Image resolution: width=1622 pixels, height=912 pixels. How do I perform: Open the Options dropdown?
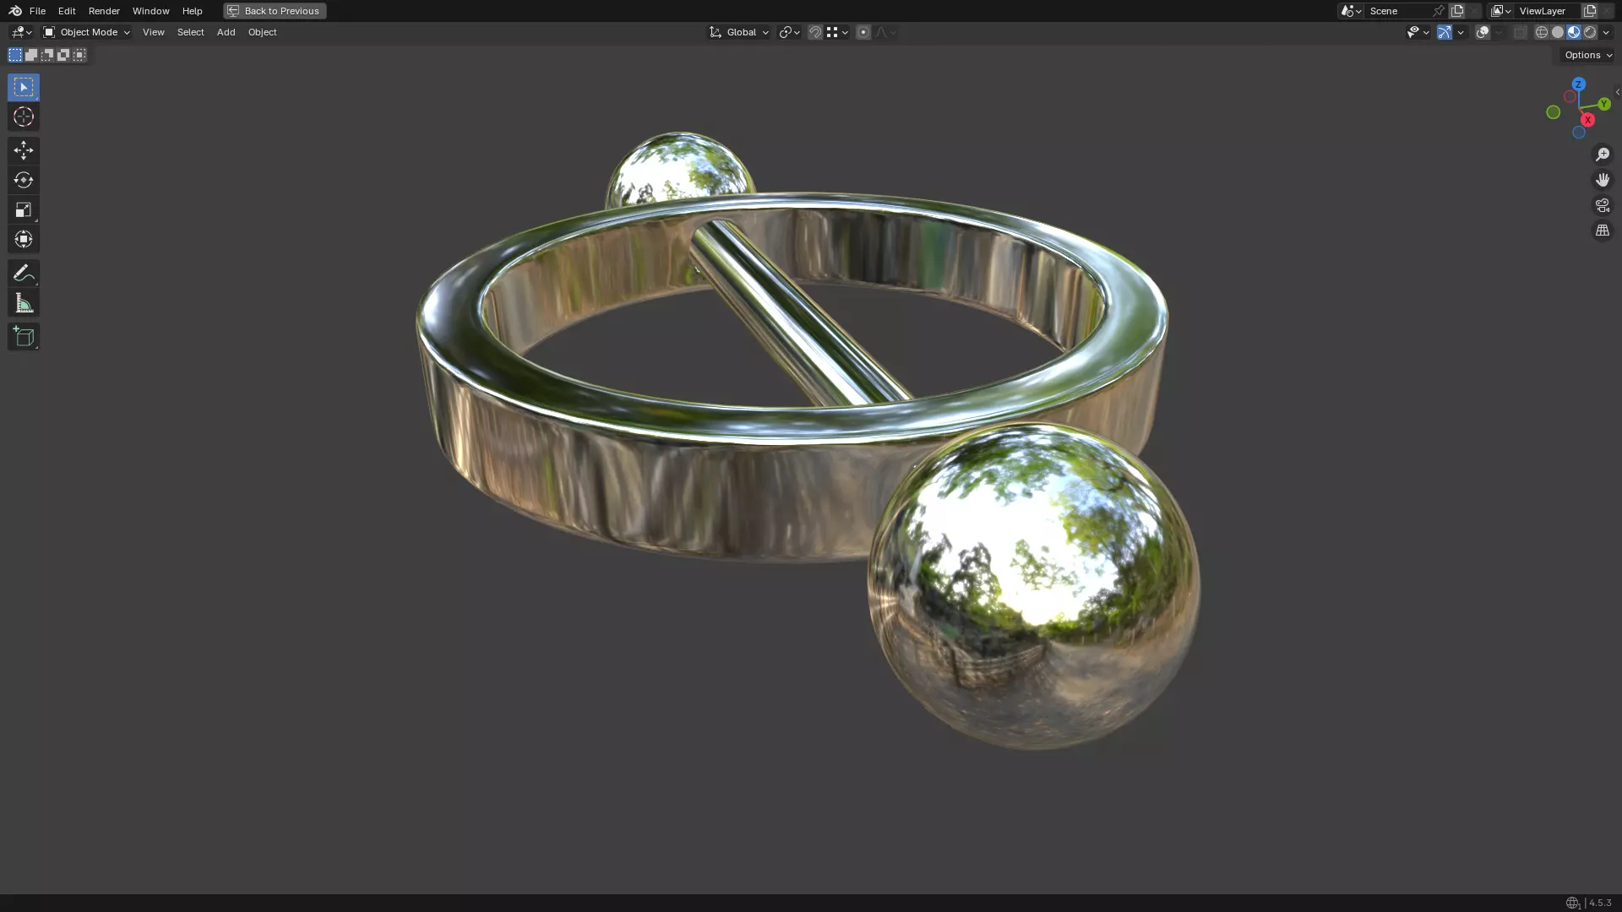coord(1588,55)
